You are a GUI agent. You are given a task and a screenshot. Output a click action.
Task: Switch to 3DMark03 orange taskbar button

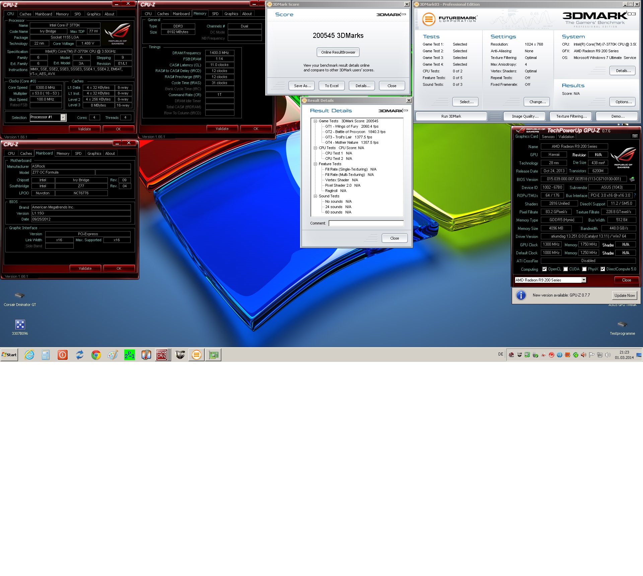[197, 355]
